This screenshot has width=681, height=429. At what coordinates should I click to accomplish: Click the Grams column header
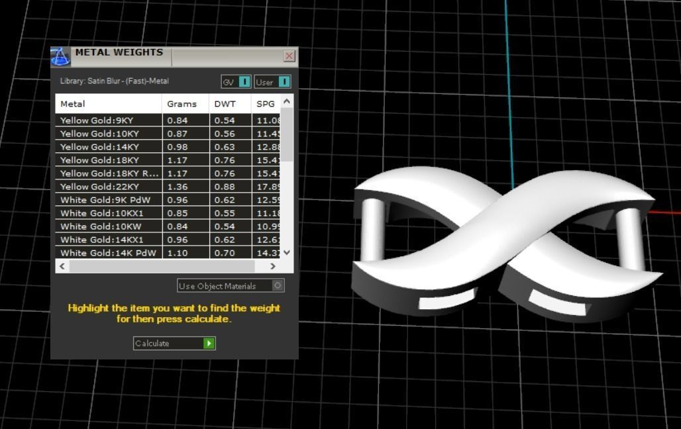(x=185, y=104)
